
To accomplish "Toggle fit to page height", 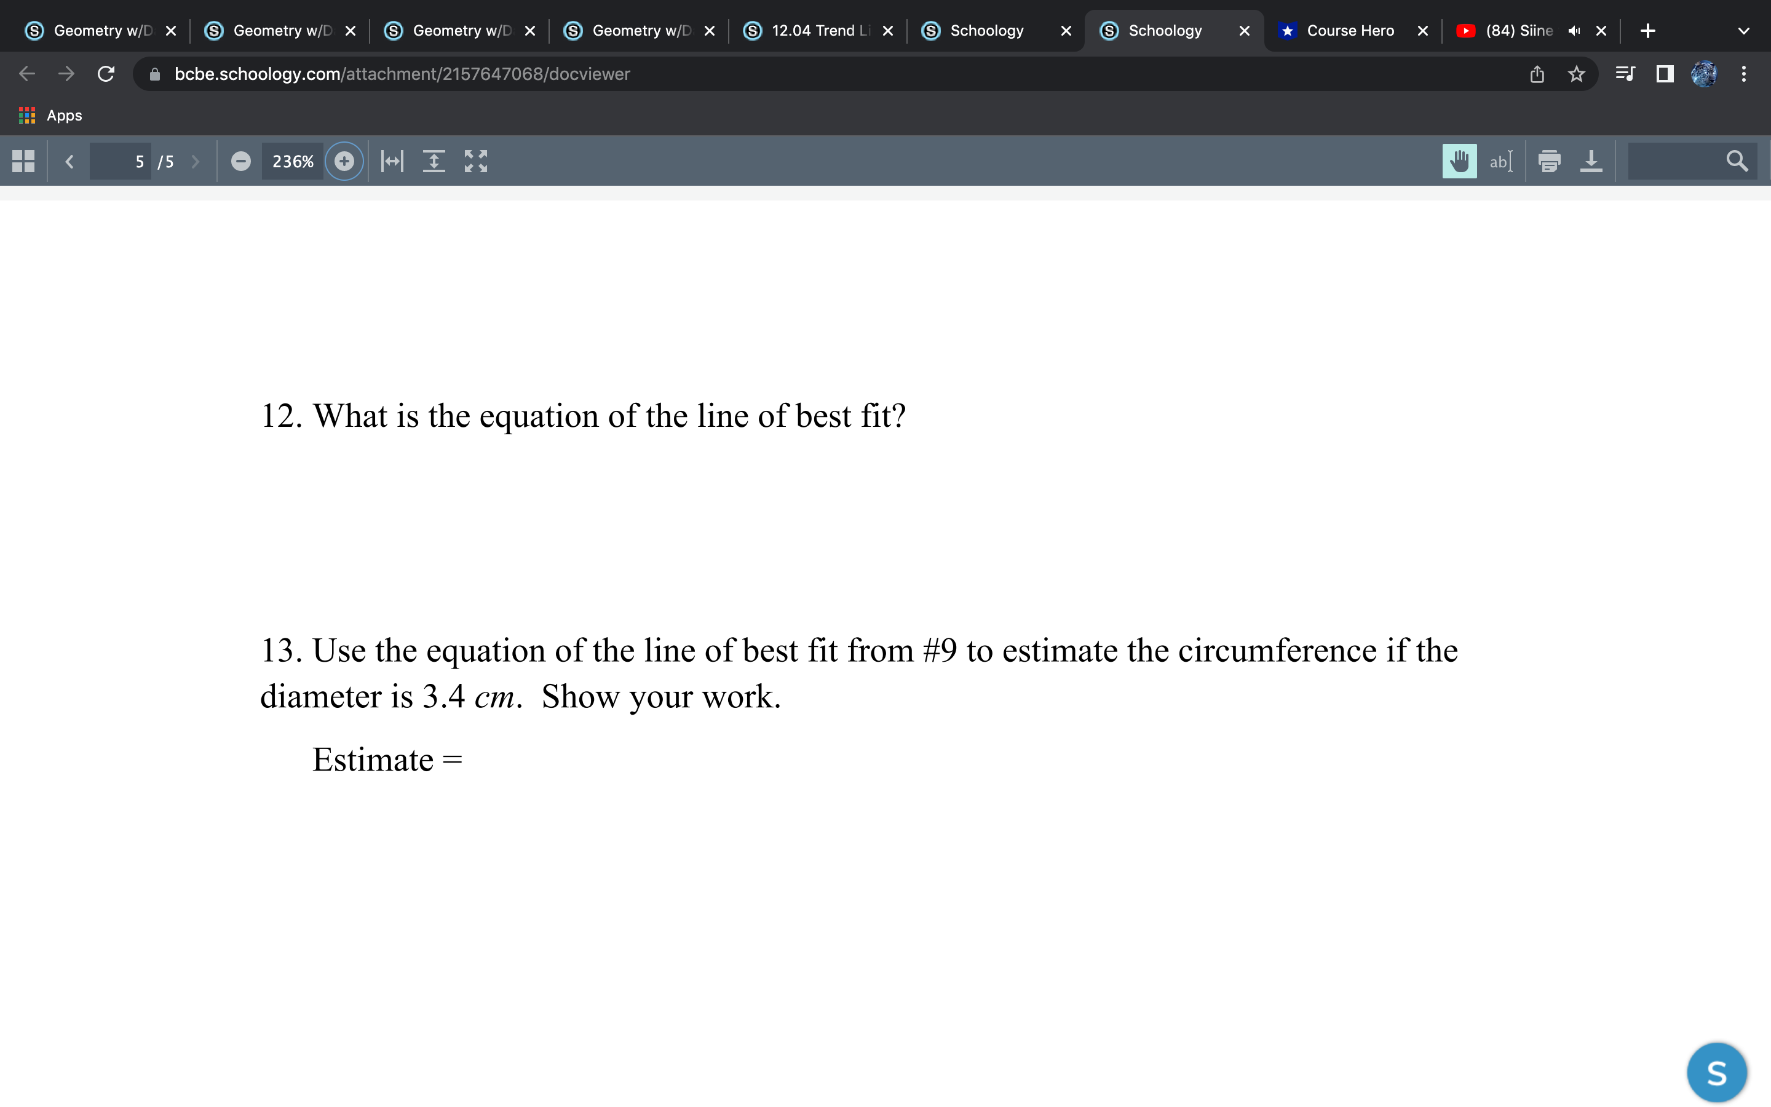I will tap(435, 161).
